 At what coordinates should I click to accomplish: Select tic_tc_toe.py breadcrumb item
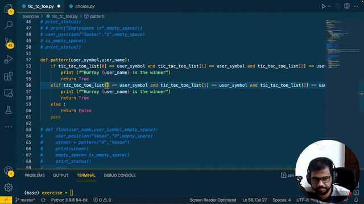coord(62,16)
